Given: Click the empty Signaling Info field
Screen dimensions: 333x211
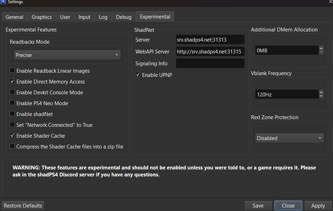Looking at the screenshot, I should pyautogui.click(x=210, y=63).
